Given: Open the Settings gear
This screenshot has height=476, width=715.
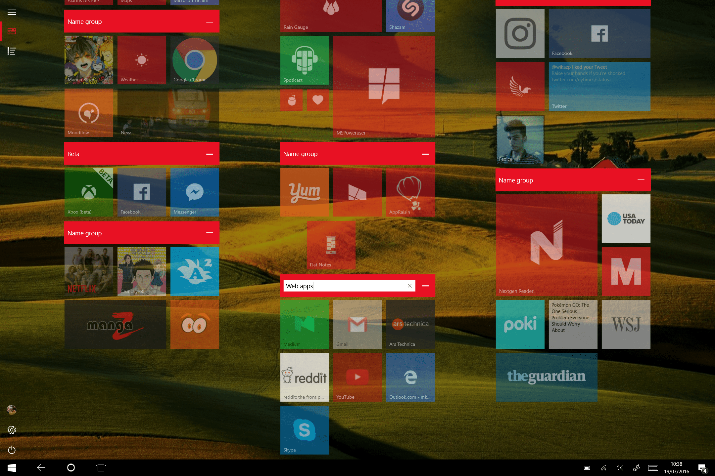Looking at the screenshot, I should [x=12, y=430].
